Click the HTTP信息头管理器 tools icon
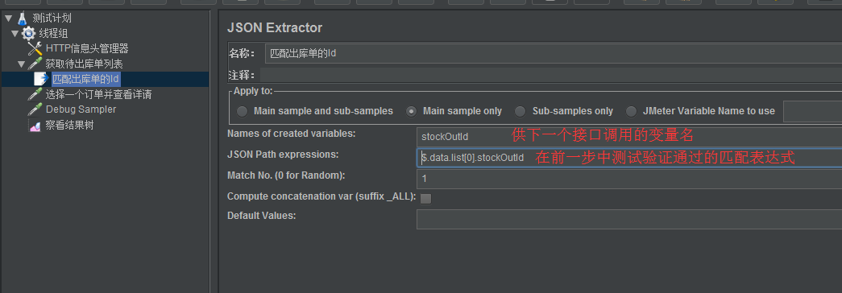Image resolution: width=842 pixels, height=293 pixels. click(x=35, y=49)
